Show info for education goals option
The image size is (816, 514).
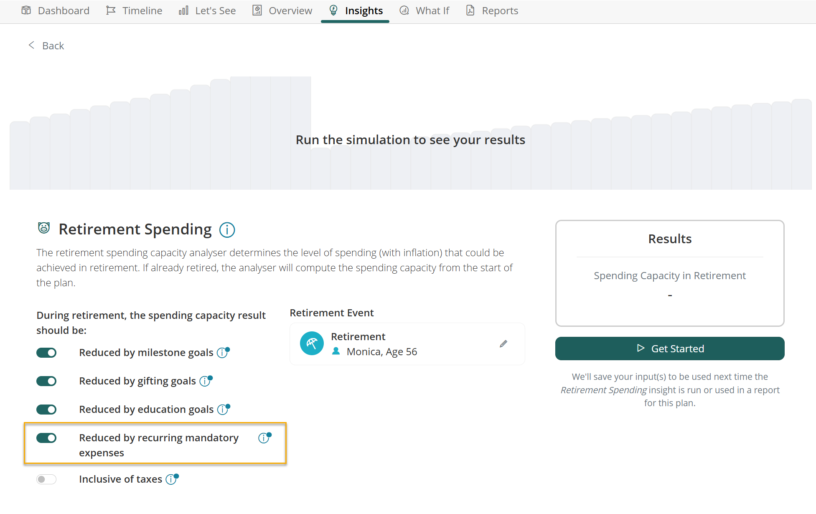[x=223, y=410]
